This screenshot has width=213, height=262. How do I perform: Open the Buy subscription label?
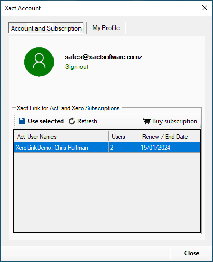175,121
